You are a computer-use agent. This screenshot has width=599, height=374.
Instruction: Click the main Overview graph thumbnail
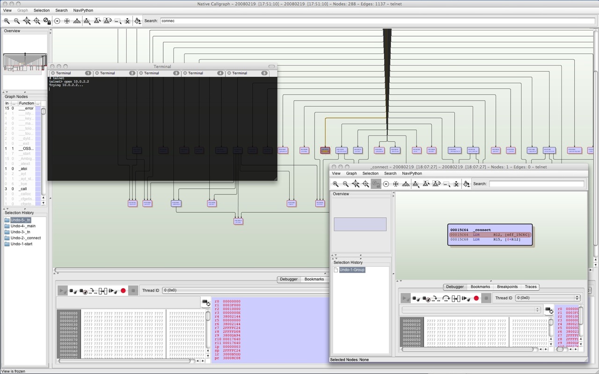[25, 62]
